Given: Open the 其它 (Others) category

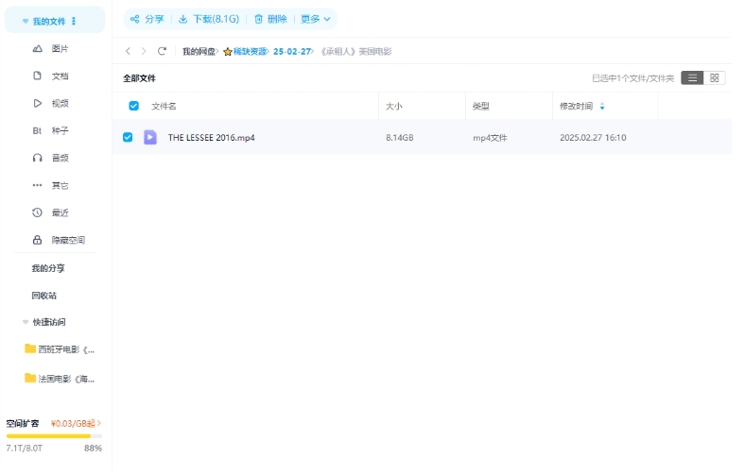Looking at the screenshot, I should click(60, 185).
